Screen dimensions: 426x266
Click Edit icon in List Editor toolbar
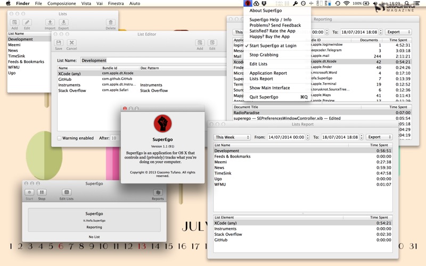tap(212, 43)
